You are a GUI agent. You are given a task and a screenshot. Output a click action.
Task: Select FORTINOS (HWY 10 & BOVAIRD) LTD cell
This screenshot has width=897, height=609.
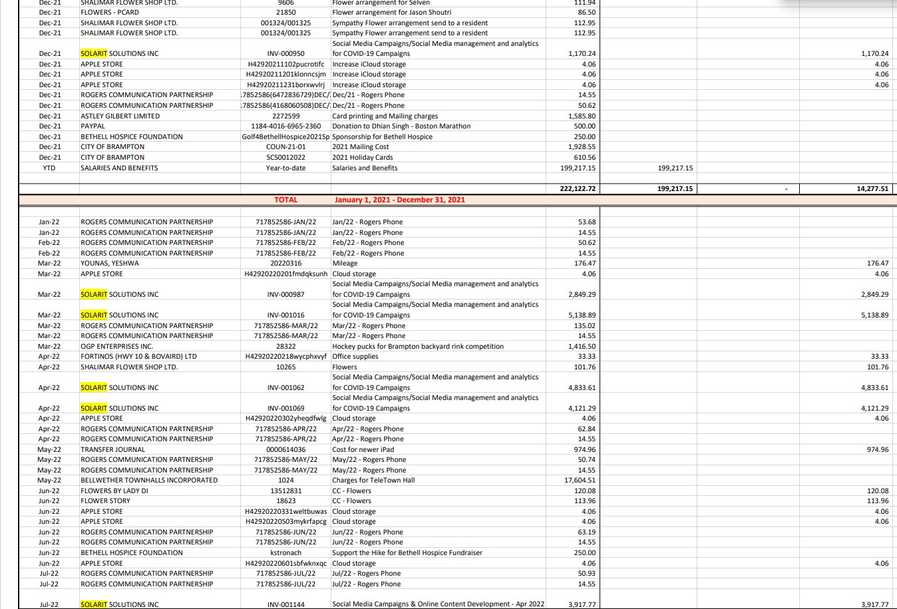[x=138, y=356]
